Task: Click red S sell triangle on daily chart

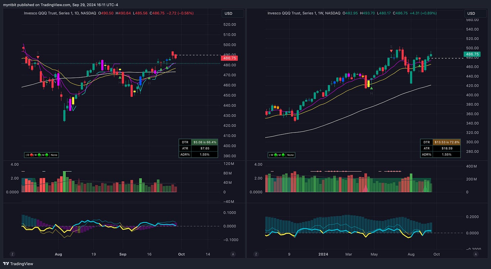Action: coord(38,58)
